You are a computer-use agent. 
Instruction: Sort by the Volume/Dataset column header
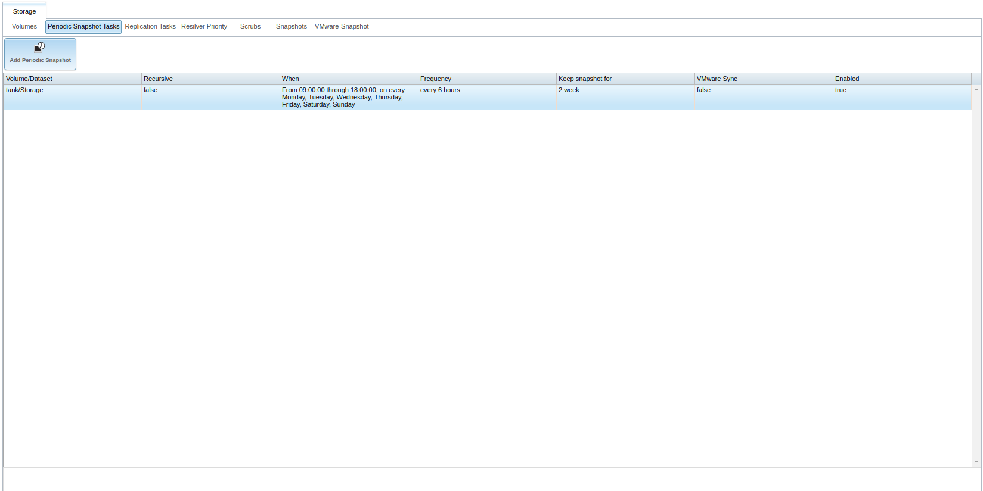point(73,79)
